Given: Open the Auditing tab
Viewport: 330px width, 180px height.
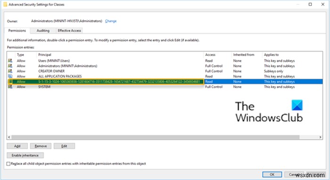Looking at the screenshot, I should pyautogui.click(x=43, y=31).
